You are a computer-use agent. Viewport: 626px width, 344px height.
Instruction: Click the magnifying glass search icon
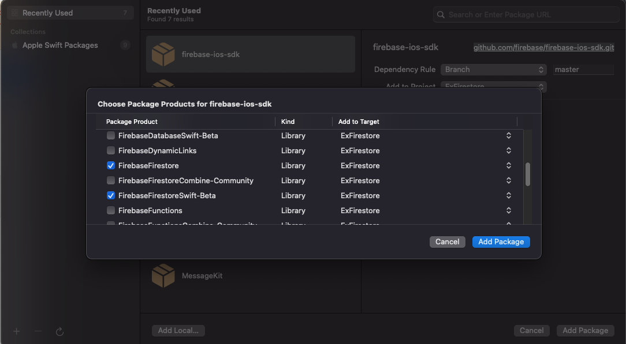point(441,14)
